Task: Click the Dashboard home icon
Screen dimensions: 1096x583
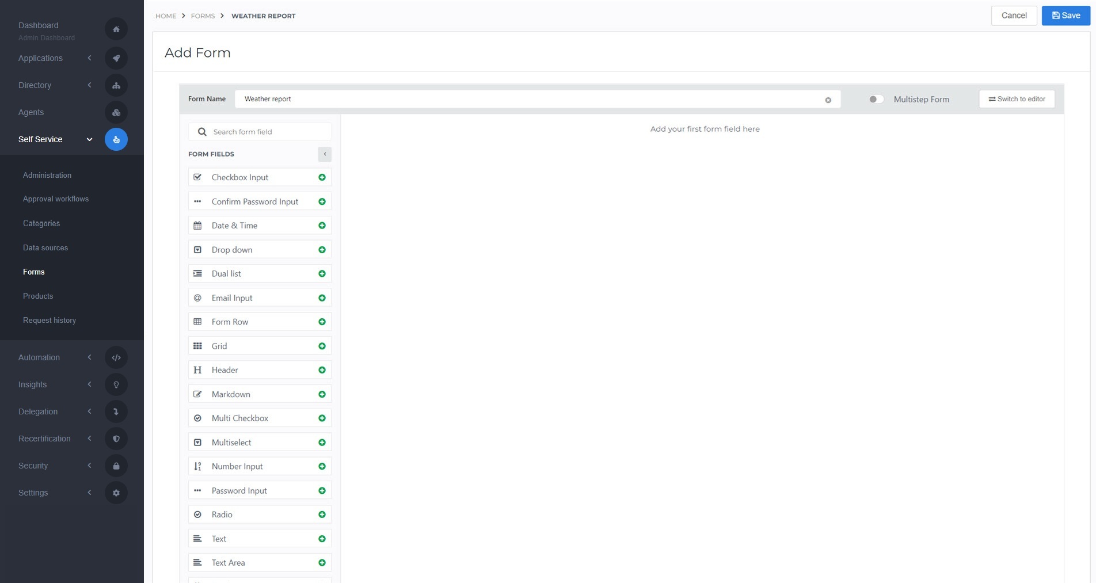Action: coord(116,29)
